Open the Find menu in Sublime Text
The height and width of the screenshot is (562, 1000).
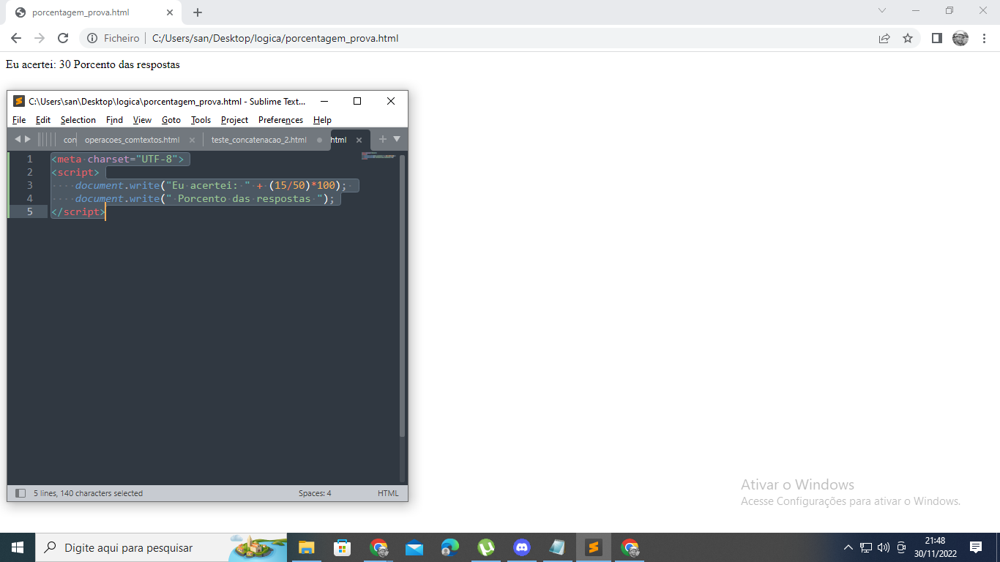tap(114, 120)
